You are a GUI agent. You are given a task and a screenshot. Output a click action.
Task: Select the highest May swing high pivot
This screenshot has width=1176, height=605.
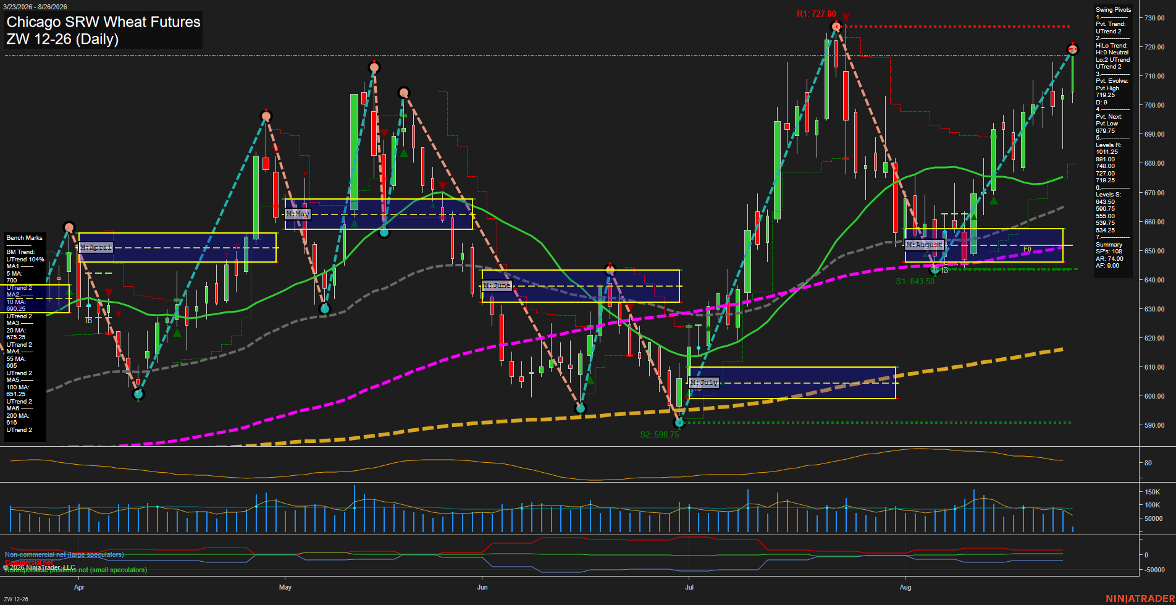(x=374, y=67)
